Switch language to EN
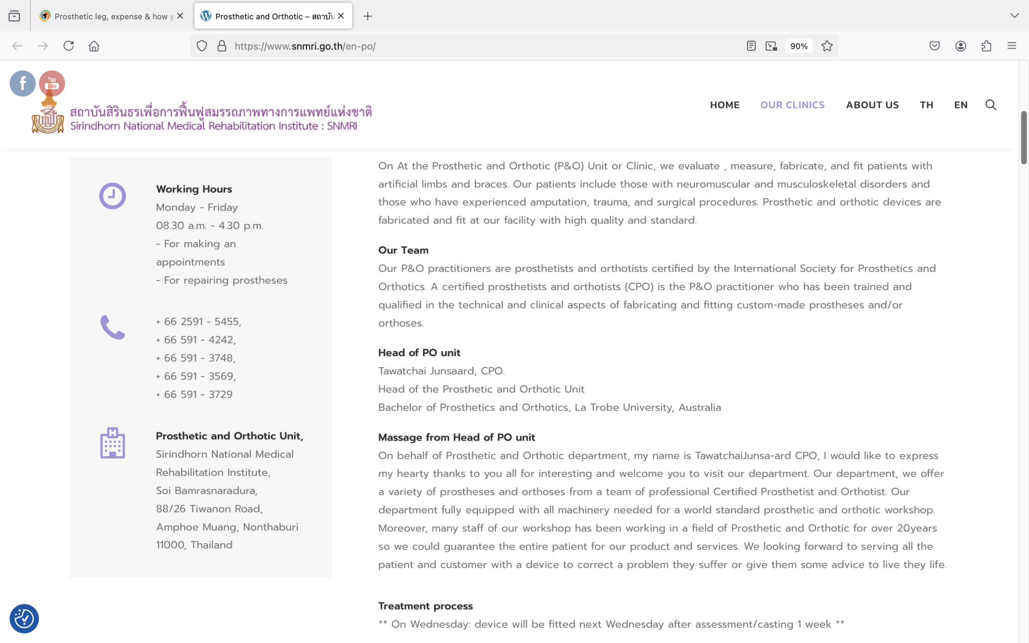Viewport: 1029px width, 643px height. [x=961, y=105]
